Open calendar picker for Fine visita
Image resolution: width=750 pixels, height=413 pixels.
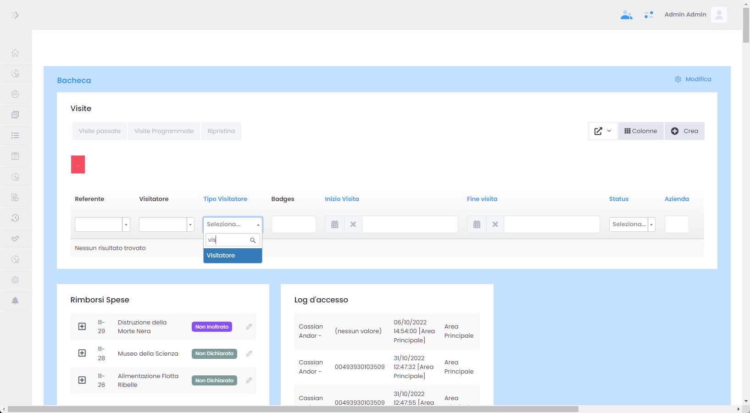(477, 224)
